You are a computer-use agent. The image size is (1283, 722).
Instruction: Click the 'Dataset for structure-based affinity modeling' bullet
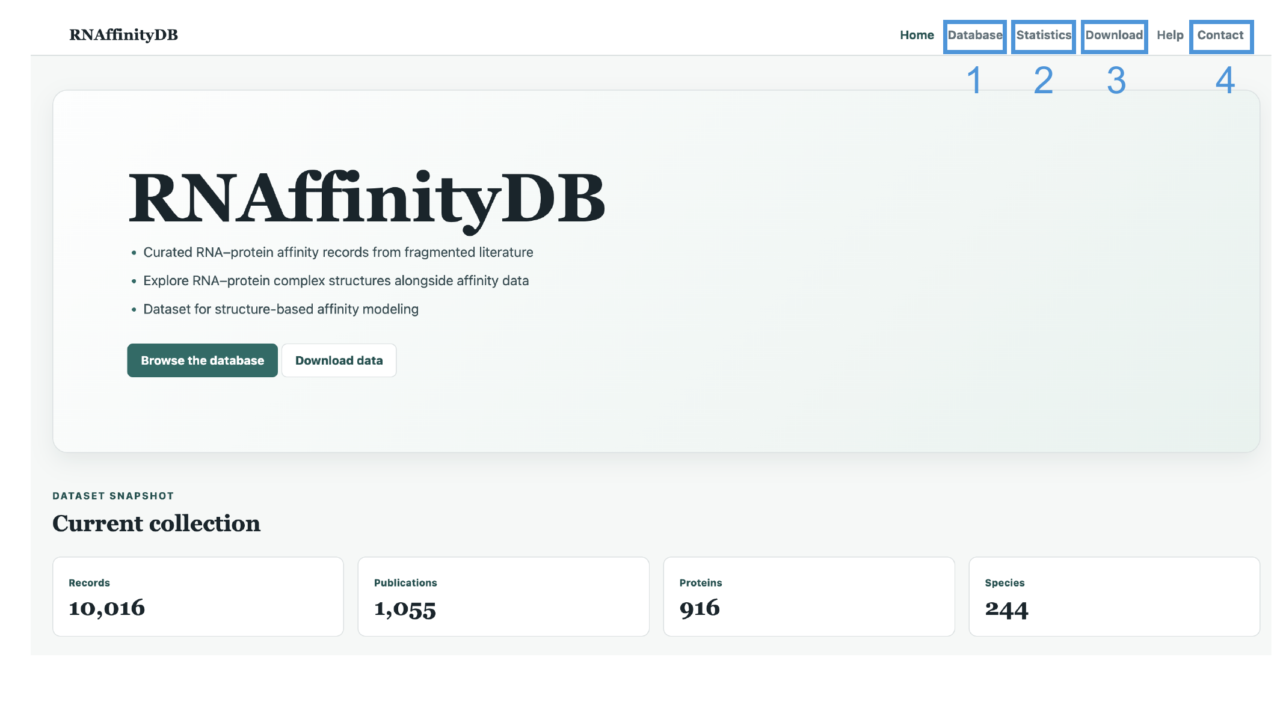281,309
